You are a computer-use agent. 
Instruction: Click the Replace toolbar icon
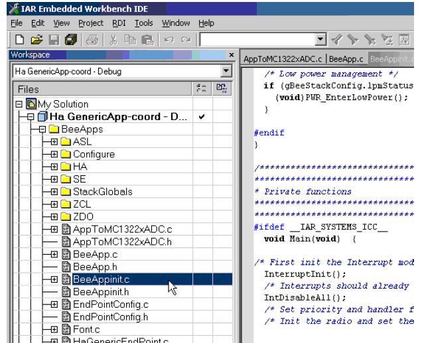click(x=387, y=40)
